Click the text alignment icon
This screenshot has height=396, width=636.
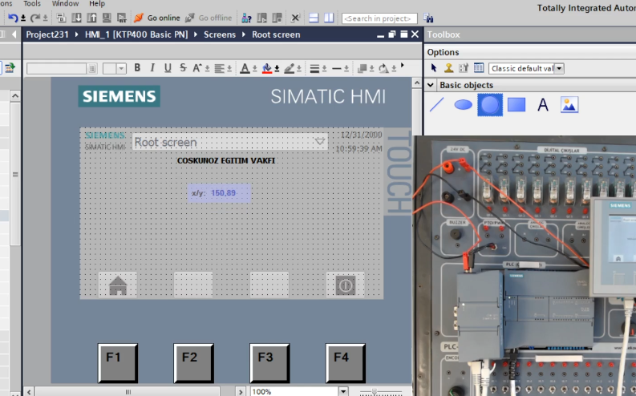[x=220, y=68]
